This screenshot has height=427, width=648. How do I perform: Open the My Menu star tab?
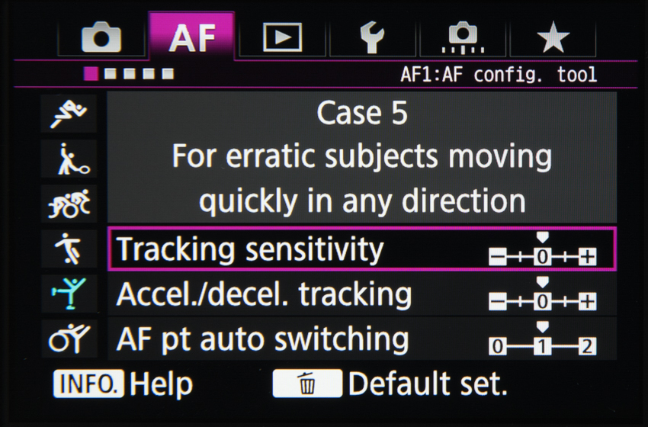tap(553, 37)
